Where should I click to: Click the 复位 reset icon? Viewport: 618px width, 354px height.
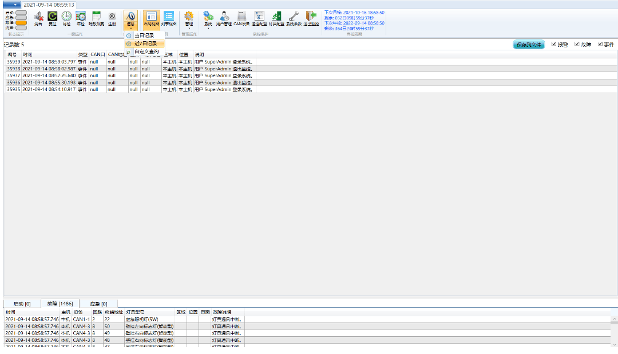53,18
